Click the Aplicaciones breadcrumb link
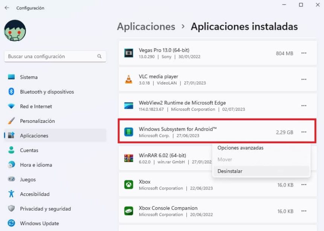The width and height of the screenshot is (324, 231). click(146, 27)
